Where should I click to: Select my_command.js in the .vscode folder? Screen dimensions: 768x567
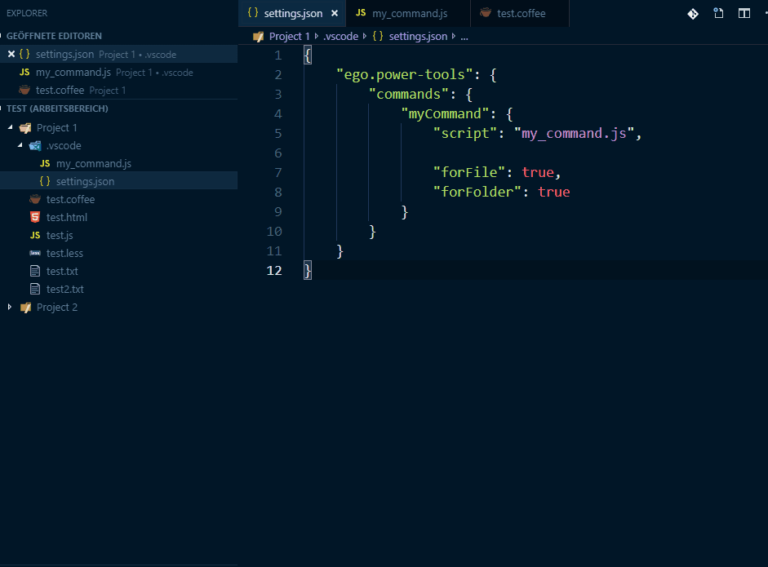(118, 163)
